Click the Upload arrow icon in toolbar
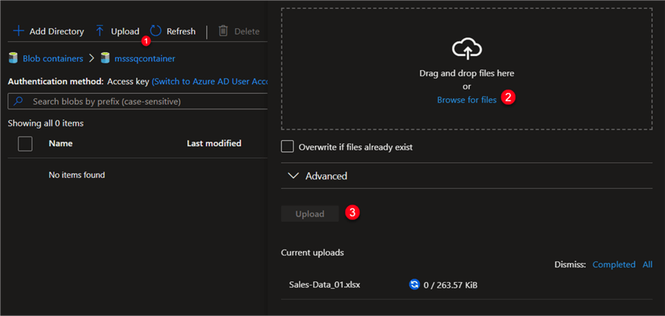The image size is (665, 316). click(x=100, y=31)
